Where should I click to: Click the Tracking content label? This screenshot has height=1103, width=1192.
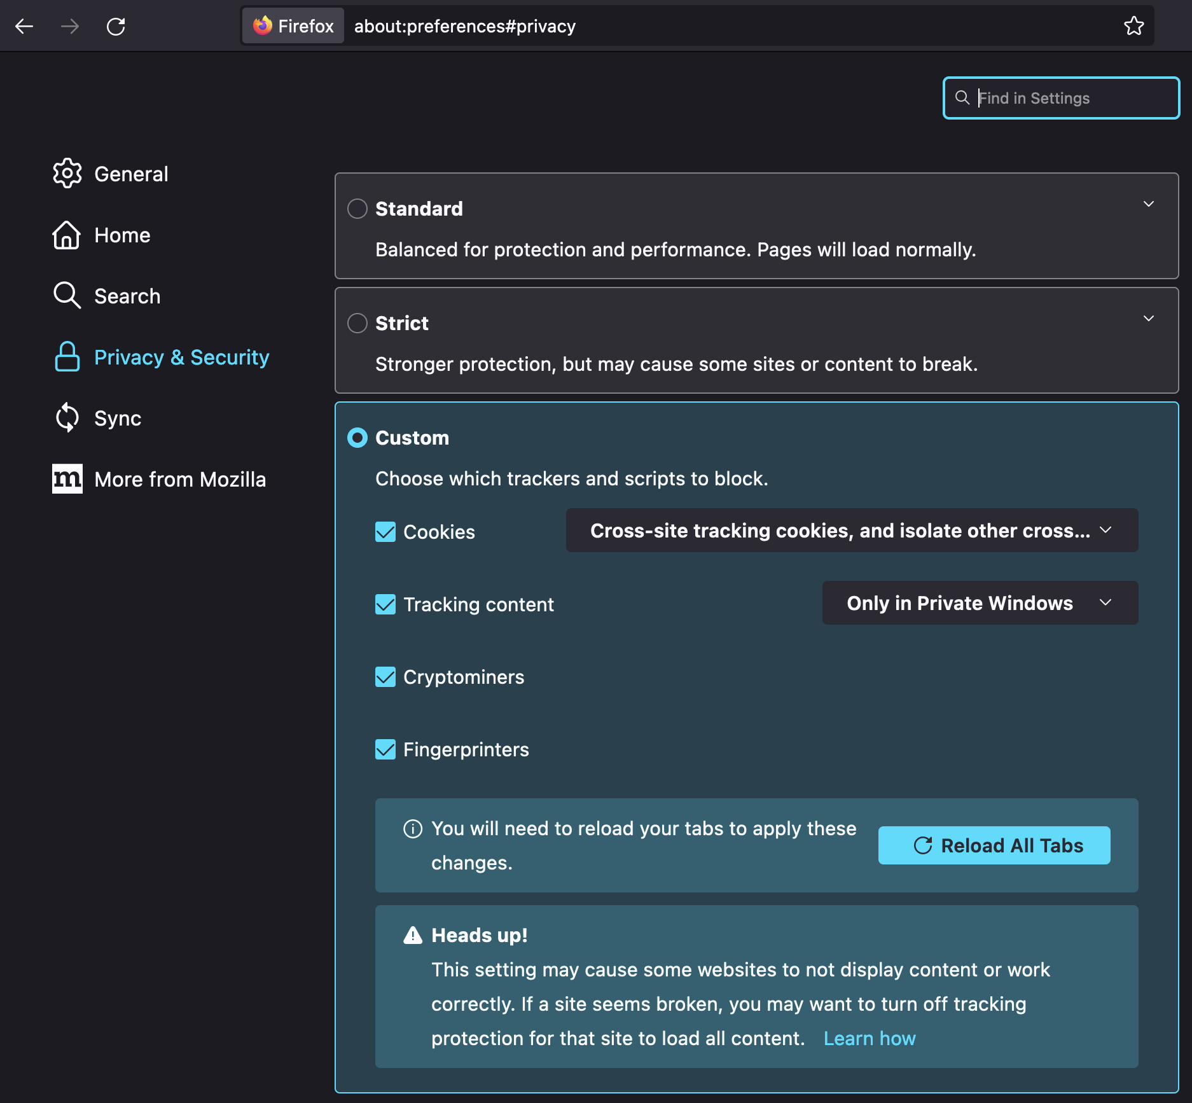pyautogui.click(x=478, y=604)
